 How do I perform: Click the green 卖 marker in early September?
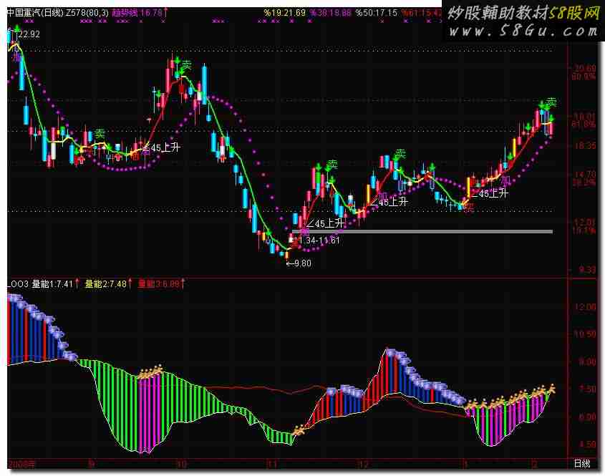(x=100, y=133)
